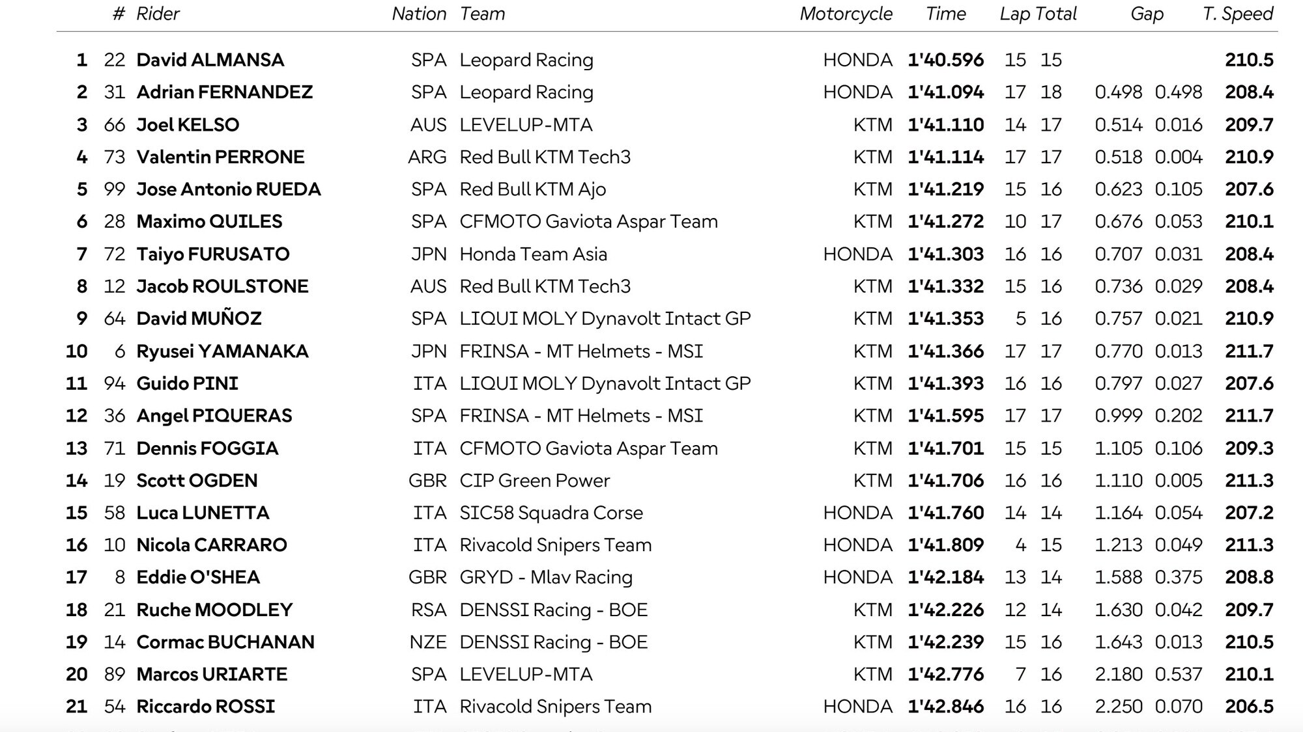Select the Time column header

coord(946,14)
